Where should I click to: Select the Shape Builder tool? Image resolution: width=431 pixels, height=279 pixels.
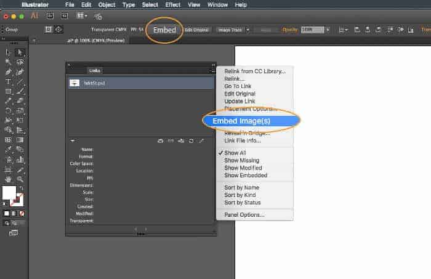pos(8,130)
